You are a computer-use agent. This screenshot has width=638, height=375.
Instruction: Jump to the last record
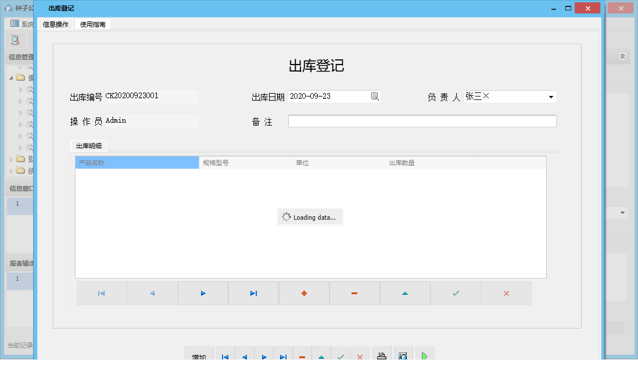pos(253,293)
